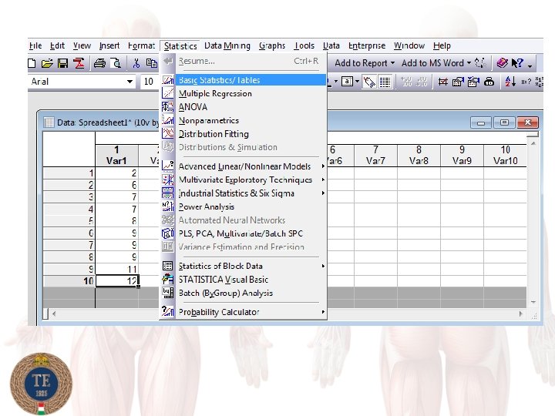Image resolution: width=555 pixels, height=416 pixels.
Task: Open the Data menu
Action: point(331,45)
